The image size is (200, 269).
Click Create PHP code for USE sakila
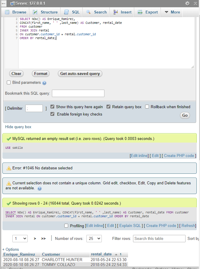pos(179,156)
